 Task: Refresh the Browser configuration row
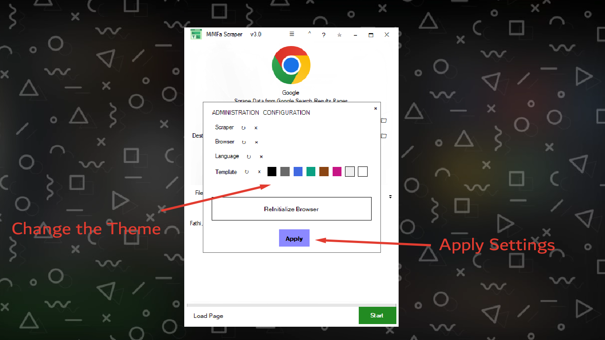coord(244,142)
